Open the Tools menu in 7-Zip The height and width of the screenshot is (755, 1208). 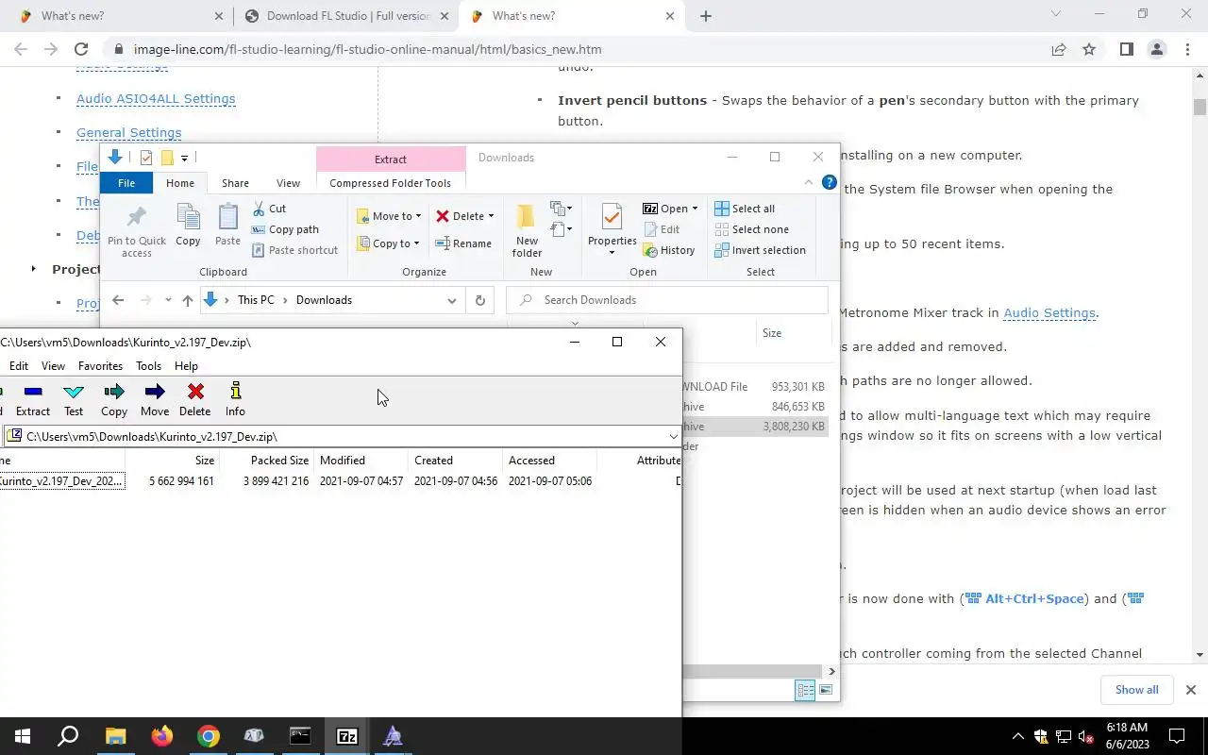[148, 366]
